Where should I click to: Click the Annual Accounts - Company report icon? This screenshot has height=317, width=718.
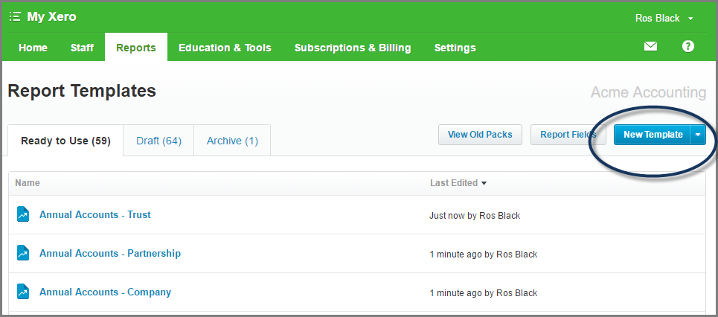coord(23,292)
